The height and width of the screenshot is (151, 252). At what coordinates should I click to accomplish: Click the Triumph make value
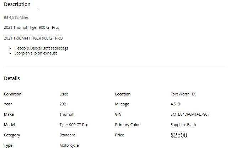67,114
